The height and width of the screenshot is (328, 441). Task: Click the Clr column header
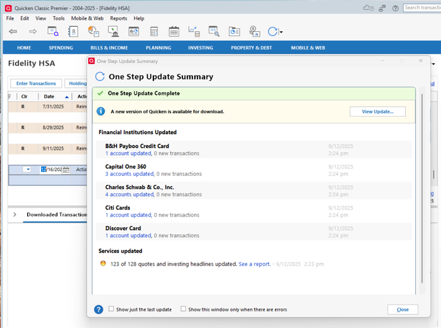tap(25, 97)
